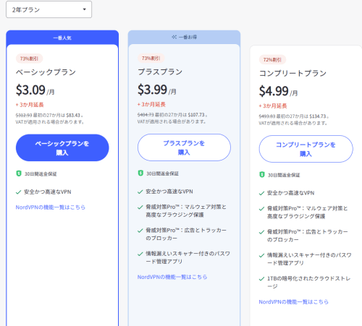Click the checkmark beside 安全かつ高速なVPN in プラスプラン
This screenshot has width=362, height=326.
(140, 192)
